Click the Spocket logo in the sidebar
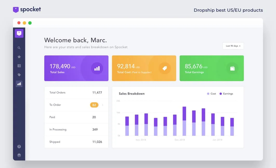Viewport: 276px width, 168px height. pos(19,33)
